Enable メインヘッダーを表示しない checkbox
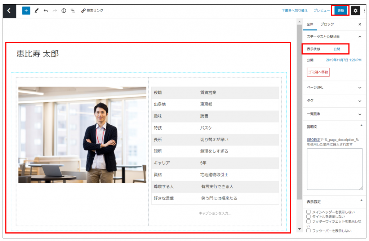 308,212
